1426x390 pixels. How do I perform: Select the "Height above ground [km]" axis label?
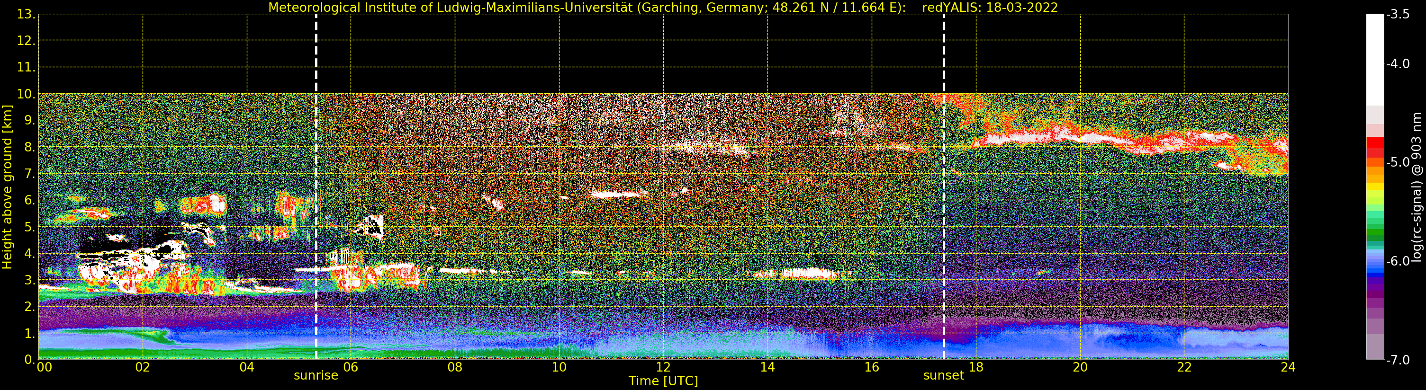(7, 187)
